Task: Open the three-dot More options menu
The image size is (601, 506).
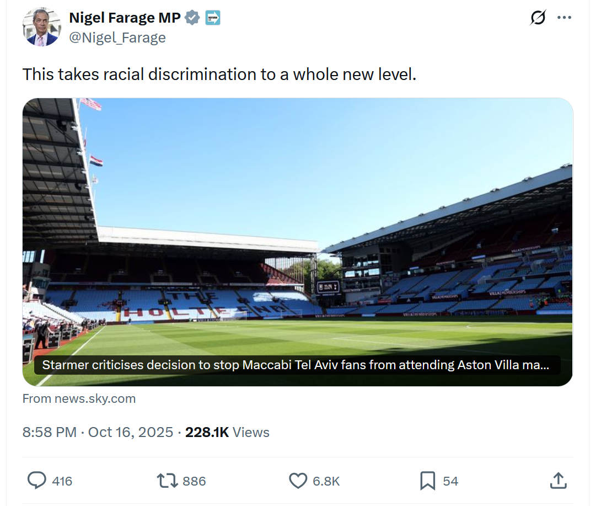Action: (564, 18)
